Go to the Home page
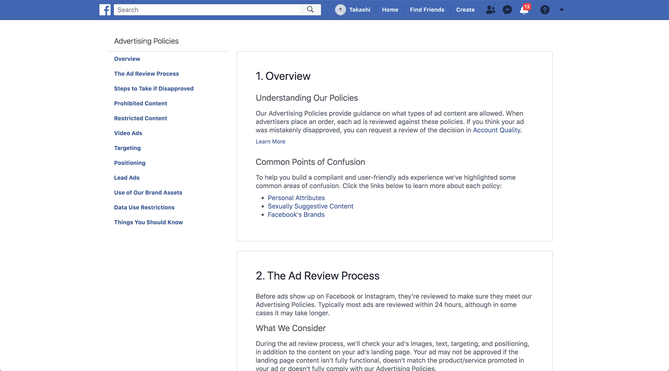 coord(390,10)
